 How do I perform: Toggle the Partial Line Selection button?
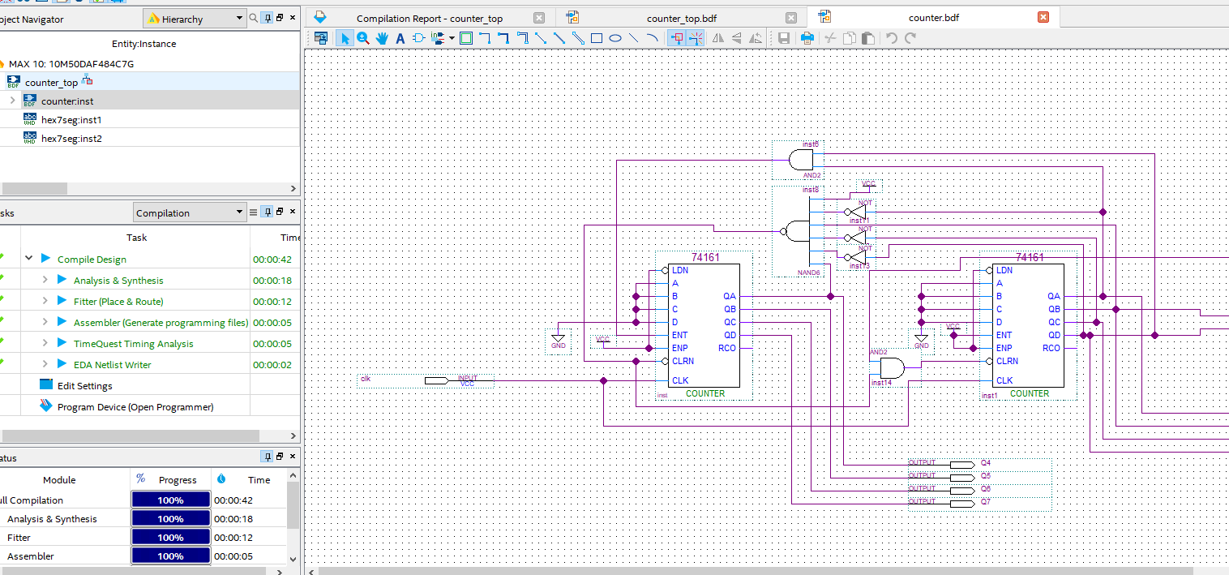(x=676, y=38)
